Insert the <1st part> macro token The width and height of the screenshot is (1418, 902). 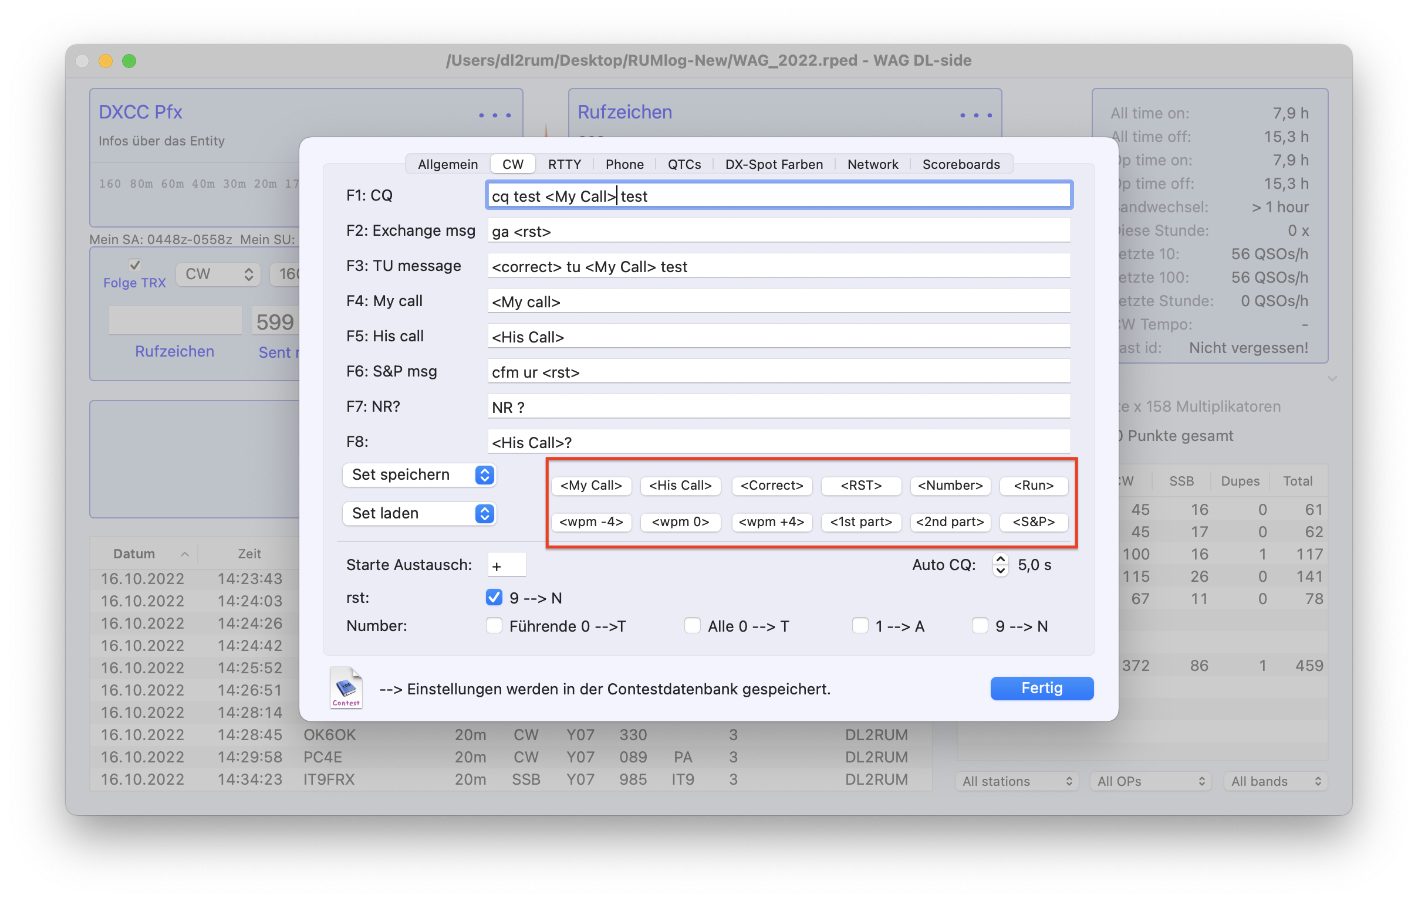[861, 522]
